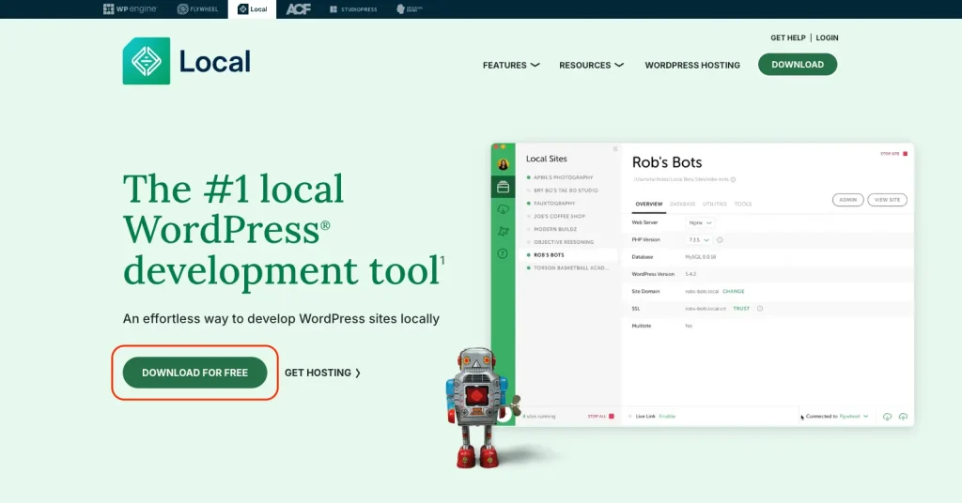Viewport: 962px width, 503px height.
Task: Click the Download for Free button
Action: pos(194,373)
